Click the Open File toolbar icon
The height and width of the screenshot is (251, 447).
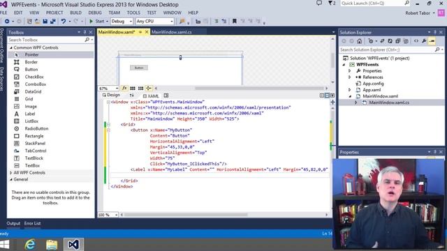(37, 22)
